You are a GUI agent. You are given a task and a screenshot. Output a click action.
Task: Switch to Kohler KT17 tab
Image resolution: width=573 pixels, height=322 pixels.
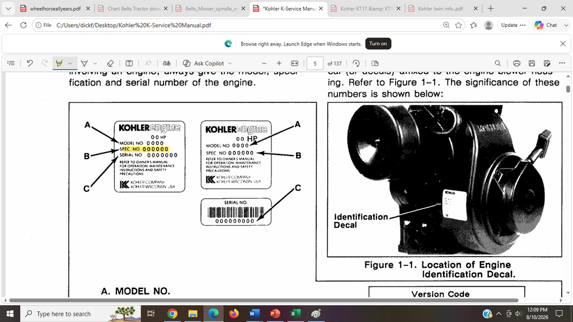pyautogui.click(x=365, y=8)
